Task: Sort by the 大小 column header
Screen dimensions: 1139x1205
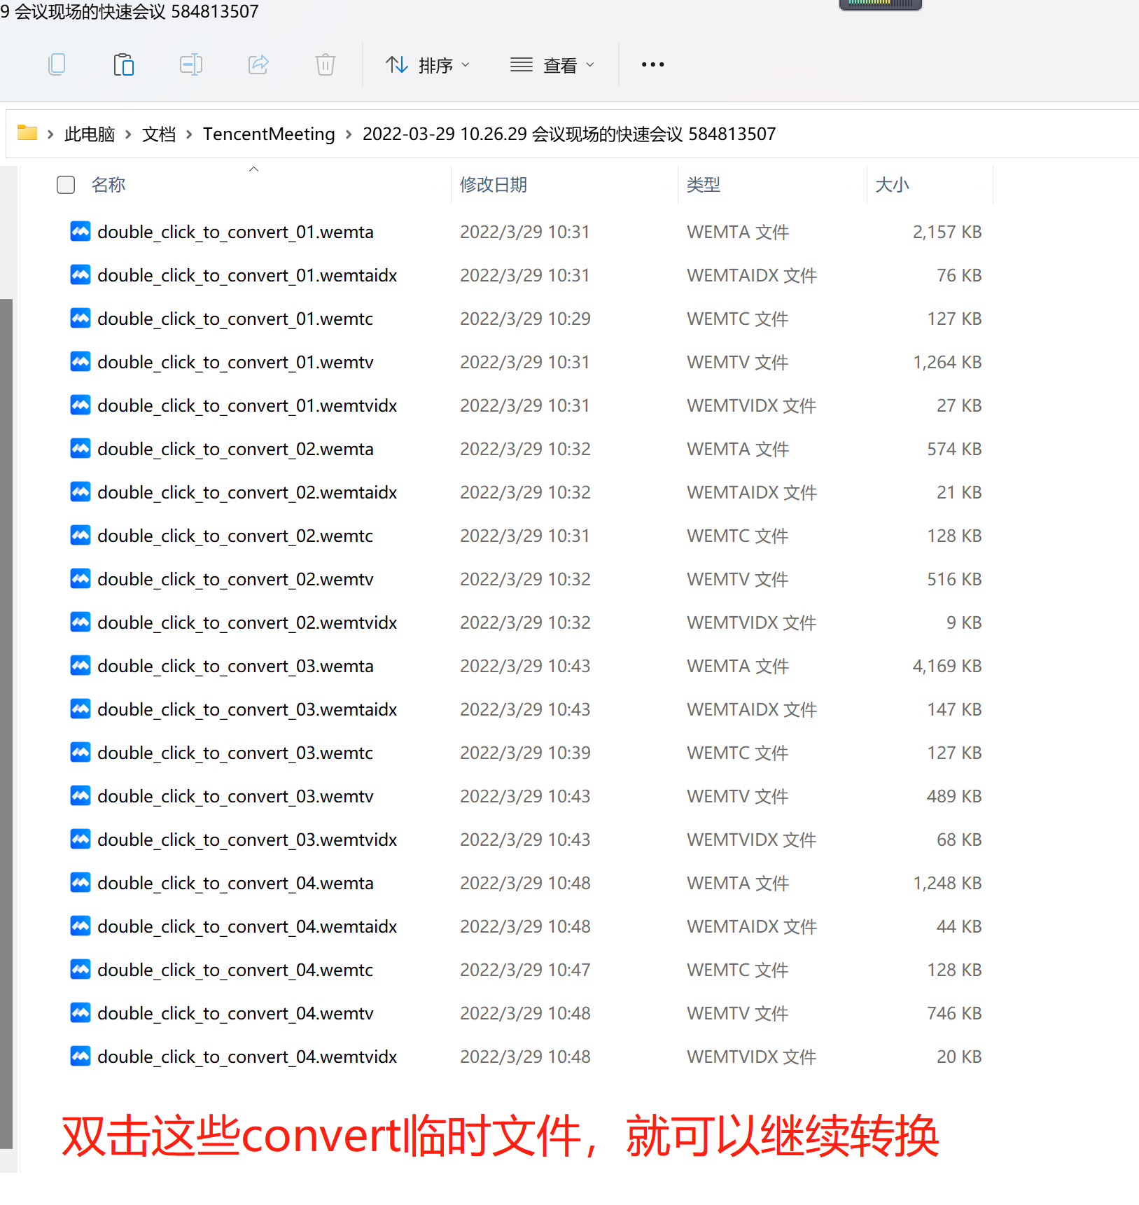Action: [892, 185]
